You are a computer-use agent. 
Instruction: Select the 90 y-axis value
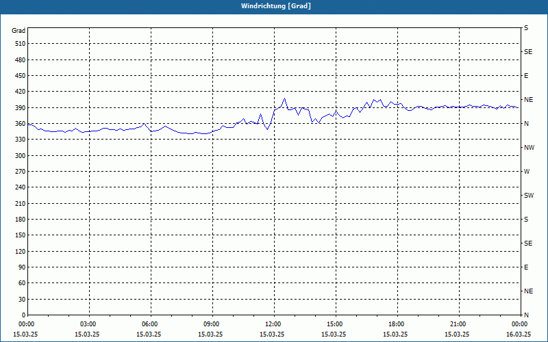tap(22, 267)
